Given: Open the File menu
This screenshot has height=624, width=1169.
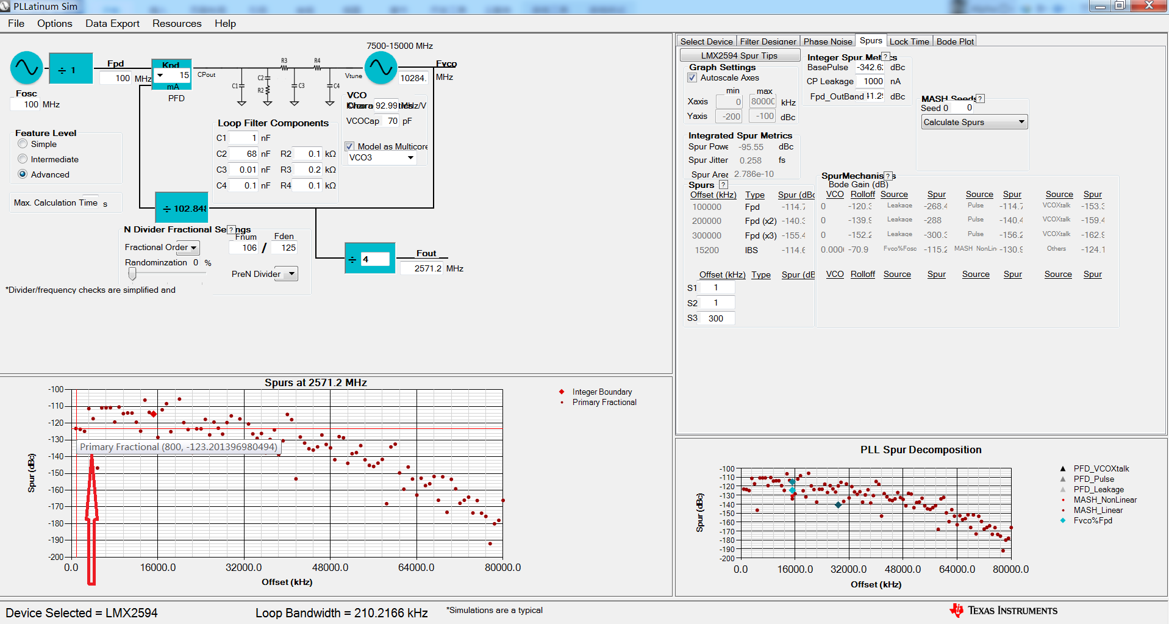Looking at the screenshot, I should click(16, 23).
